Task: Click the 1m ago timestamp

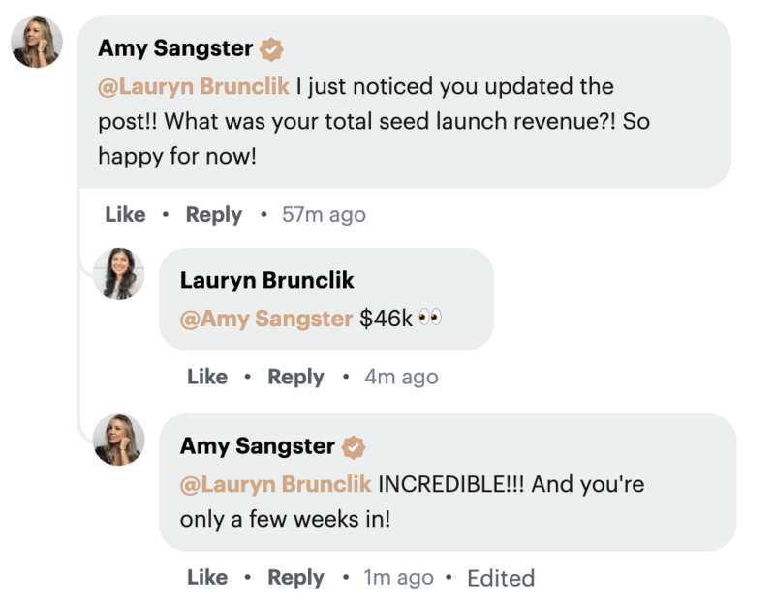Action: pyautogui.click(x=399, y=578)
